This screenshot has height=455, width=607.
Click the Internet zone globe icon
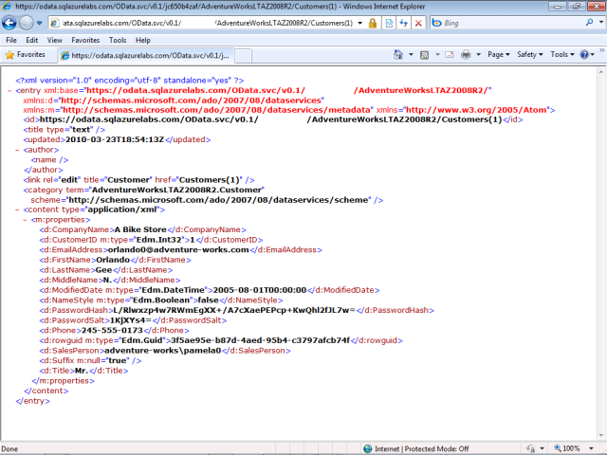pos(368,448)
